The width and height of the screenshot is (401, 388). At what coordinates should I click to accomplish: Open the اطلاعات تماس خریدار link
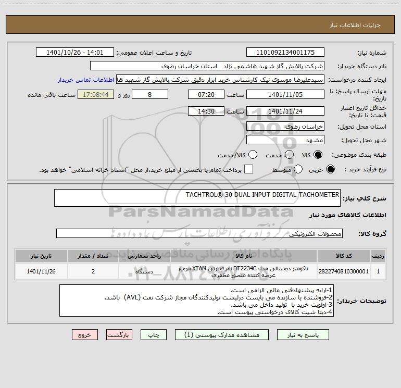pos(86,80)
